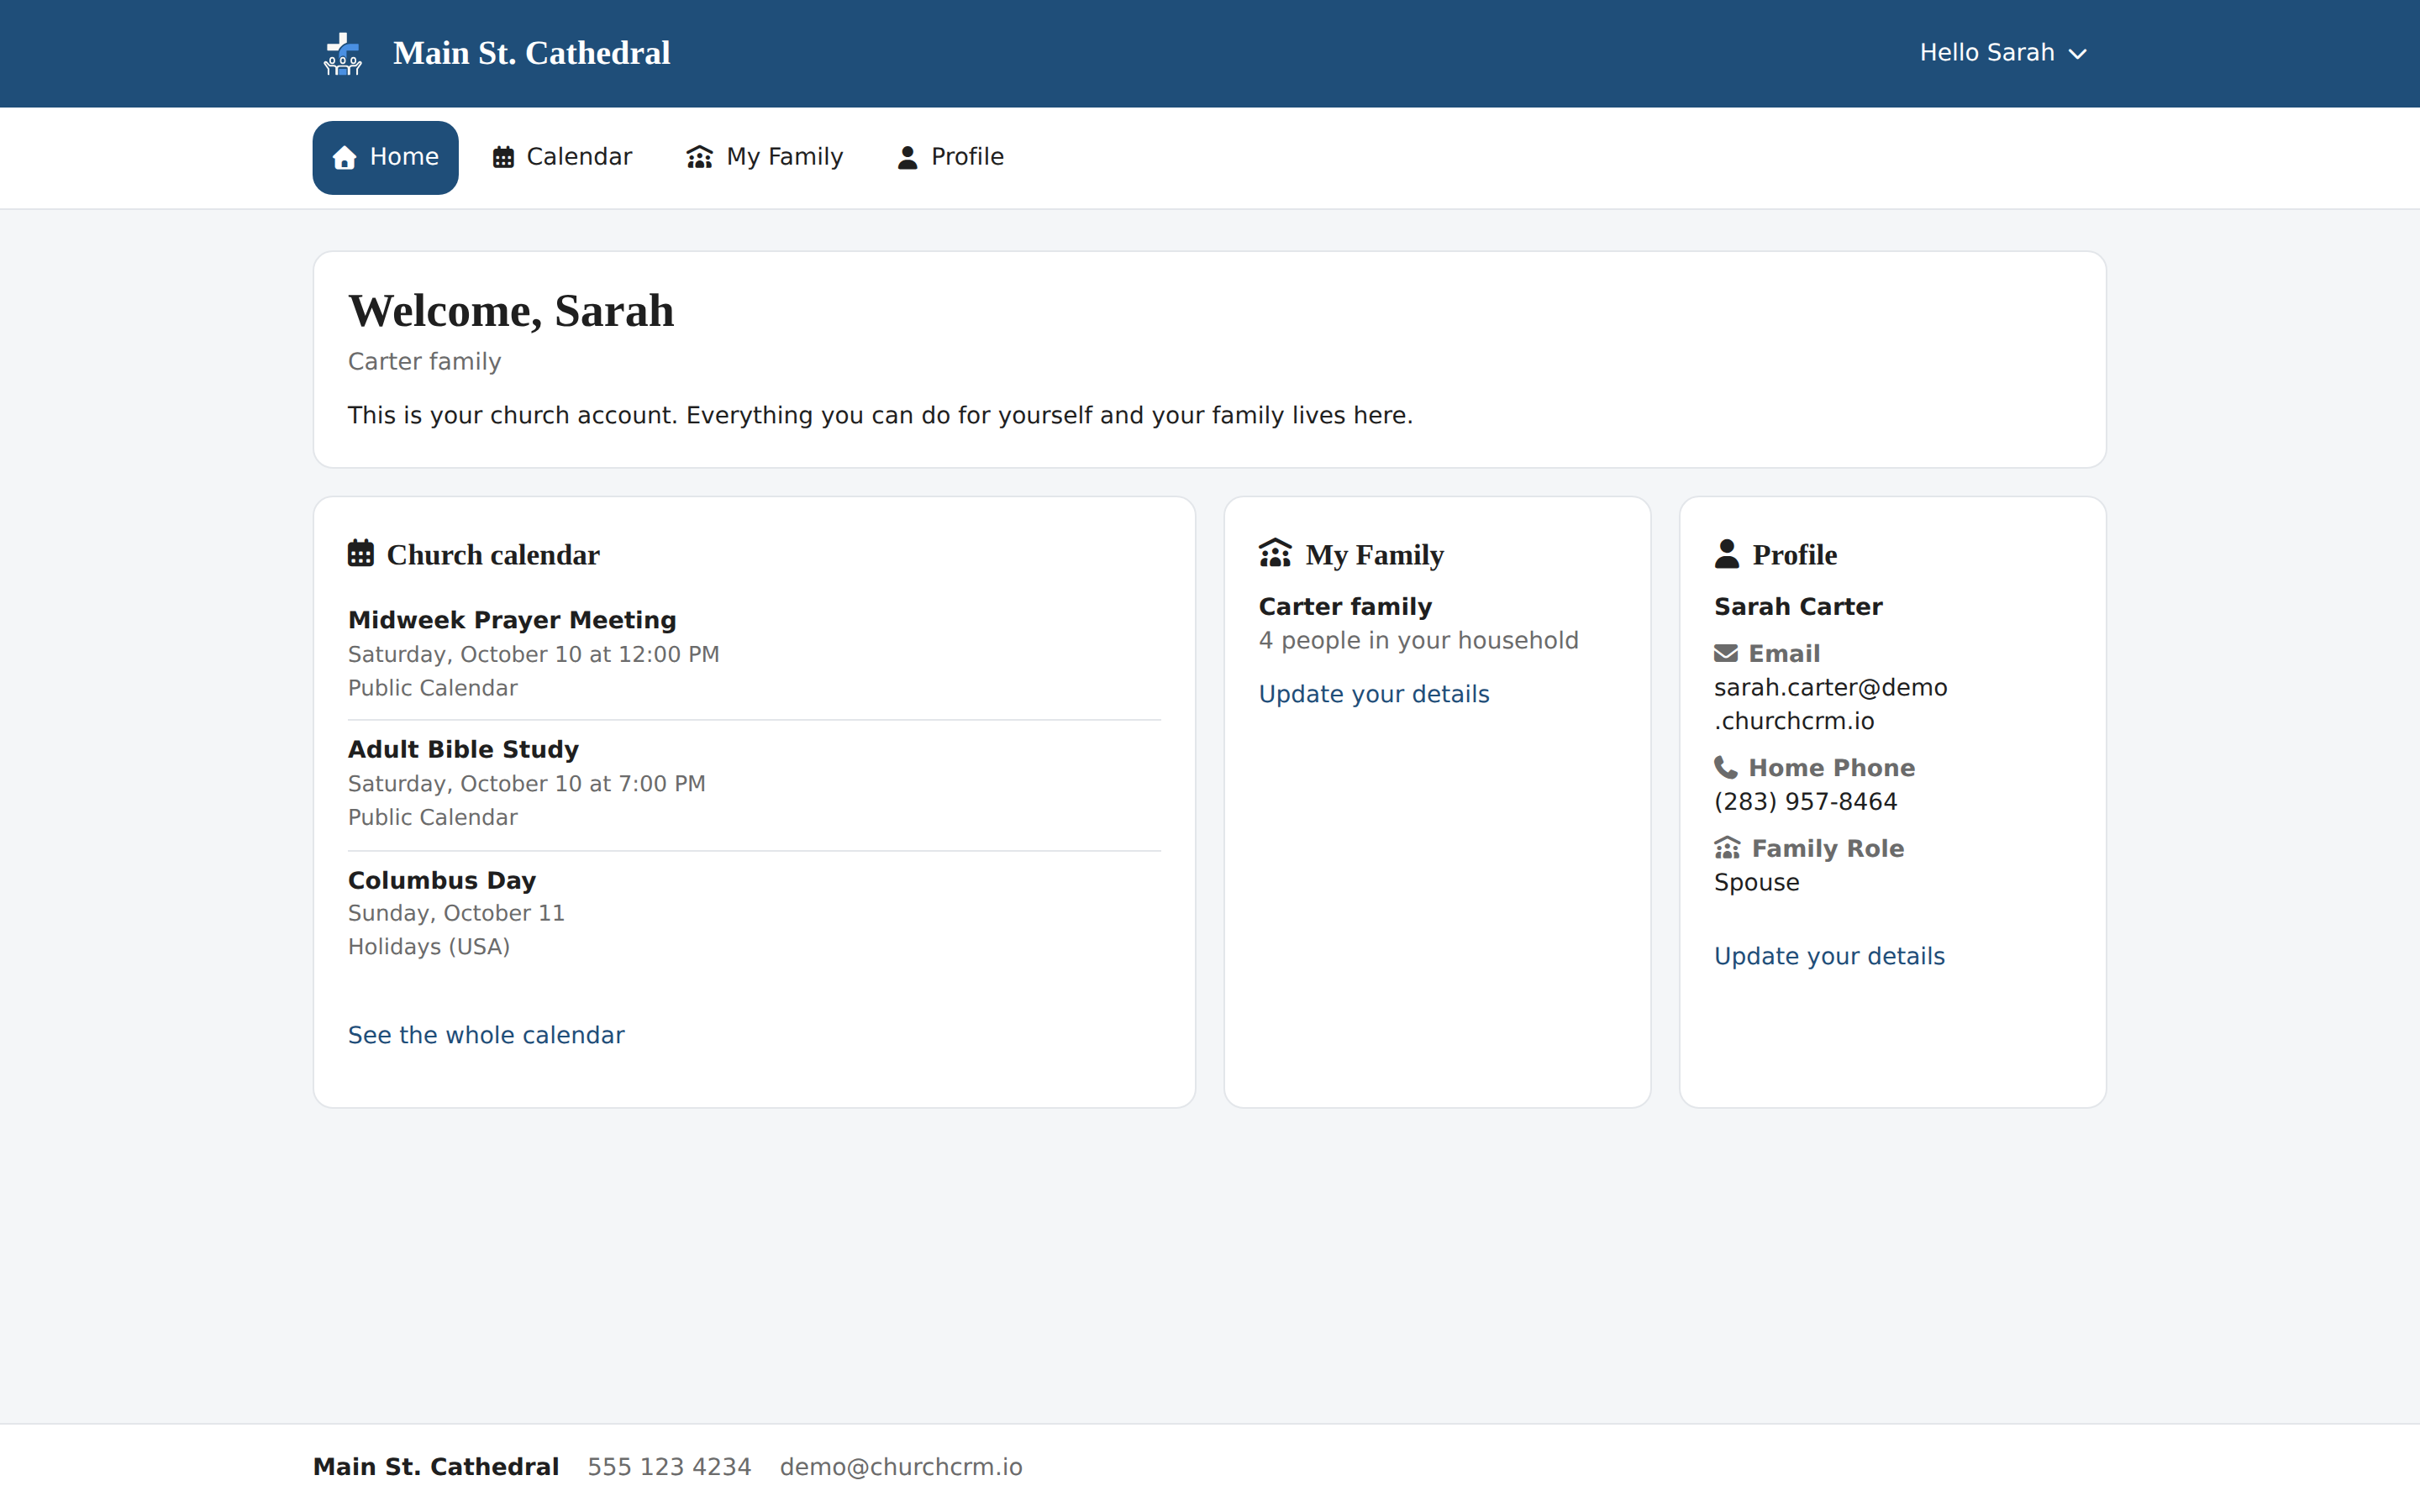The width and height of the screenshot is (2420, 1512).
Task: Open the See the whole calendar link
Action: (x=486, y=1035)
